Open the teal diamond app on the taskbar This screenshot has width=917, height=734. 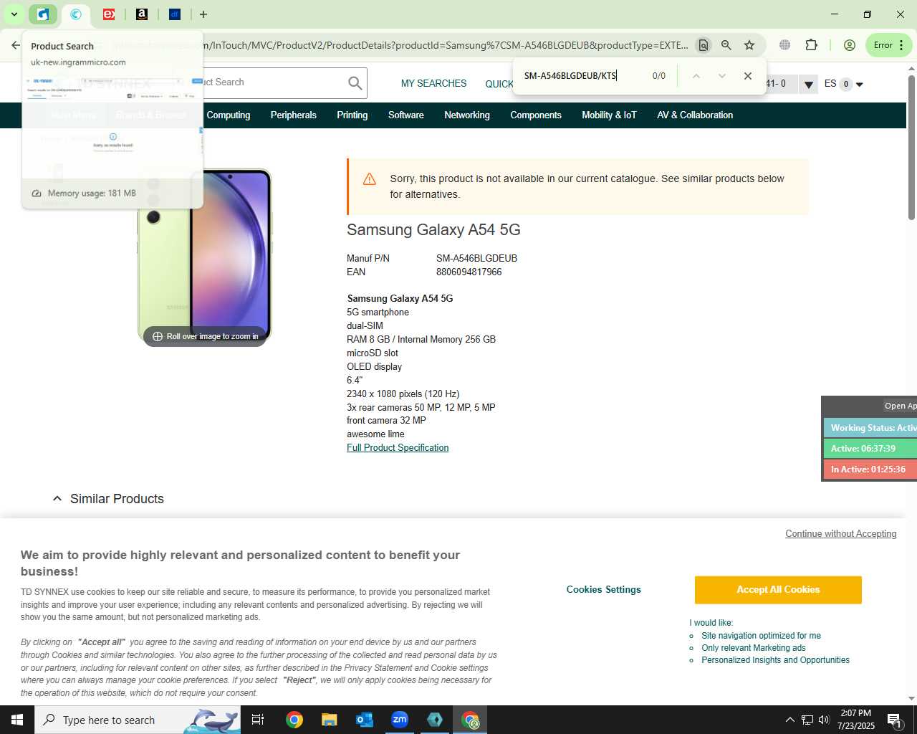[435, 720]
